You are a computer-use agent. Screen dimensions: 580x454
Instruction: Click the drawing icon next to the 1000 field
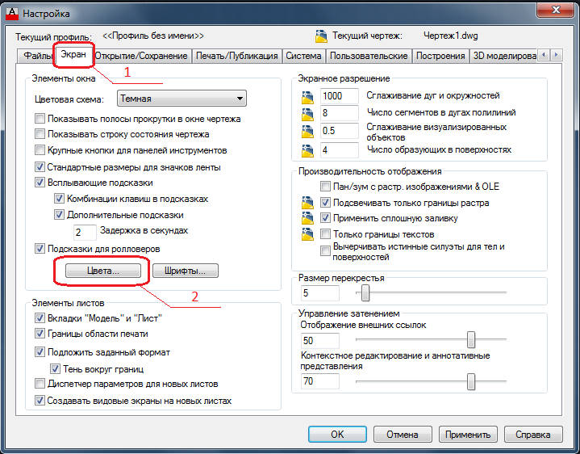pyautogui.click(x=307, y=96)
